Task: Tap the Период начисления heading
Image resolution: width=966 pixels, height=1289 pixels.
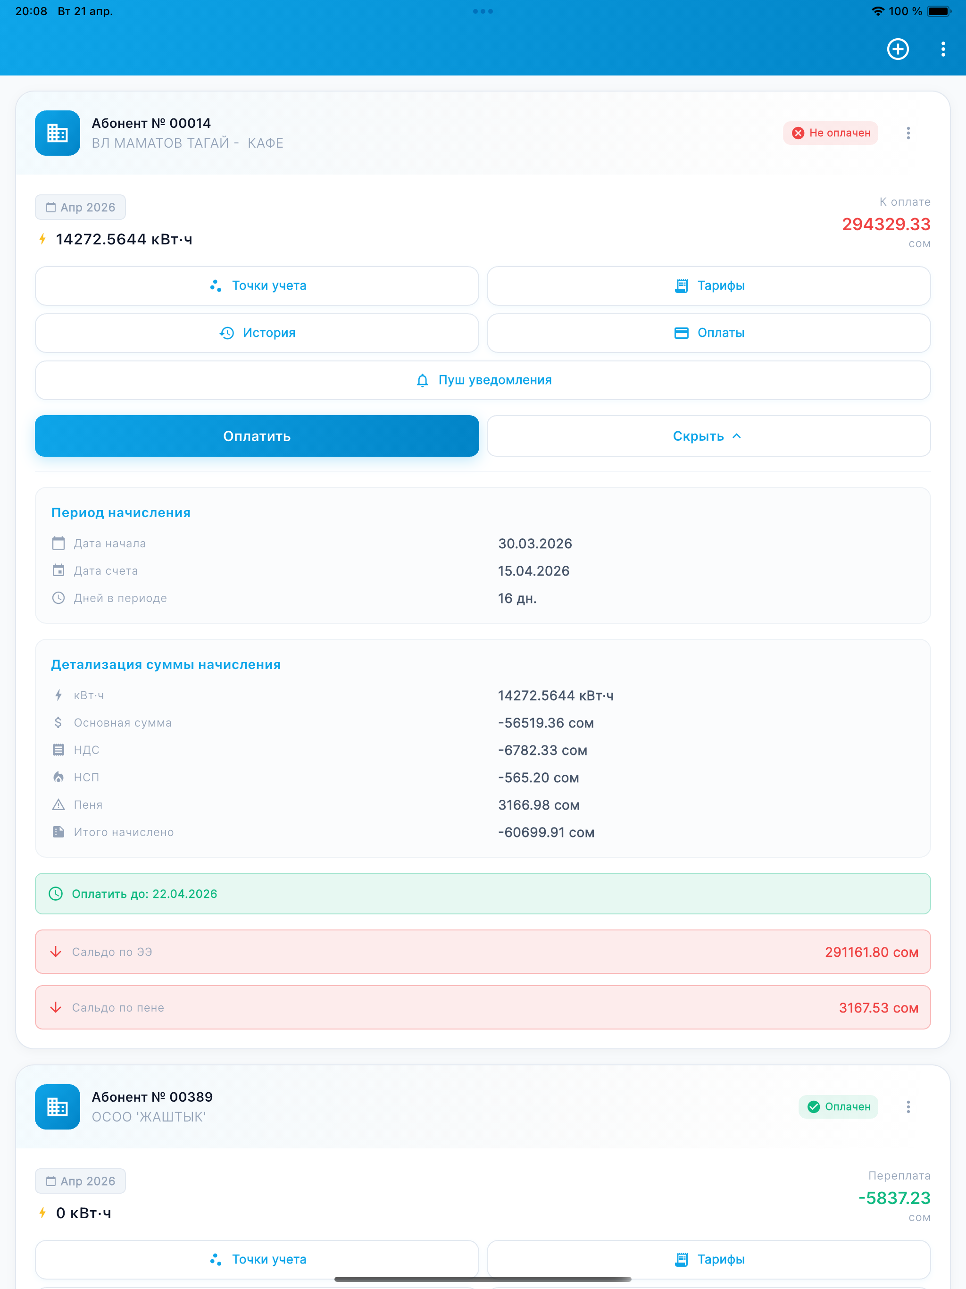Action: [x=121, y=513]
